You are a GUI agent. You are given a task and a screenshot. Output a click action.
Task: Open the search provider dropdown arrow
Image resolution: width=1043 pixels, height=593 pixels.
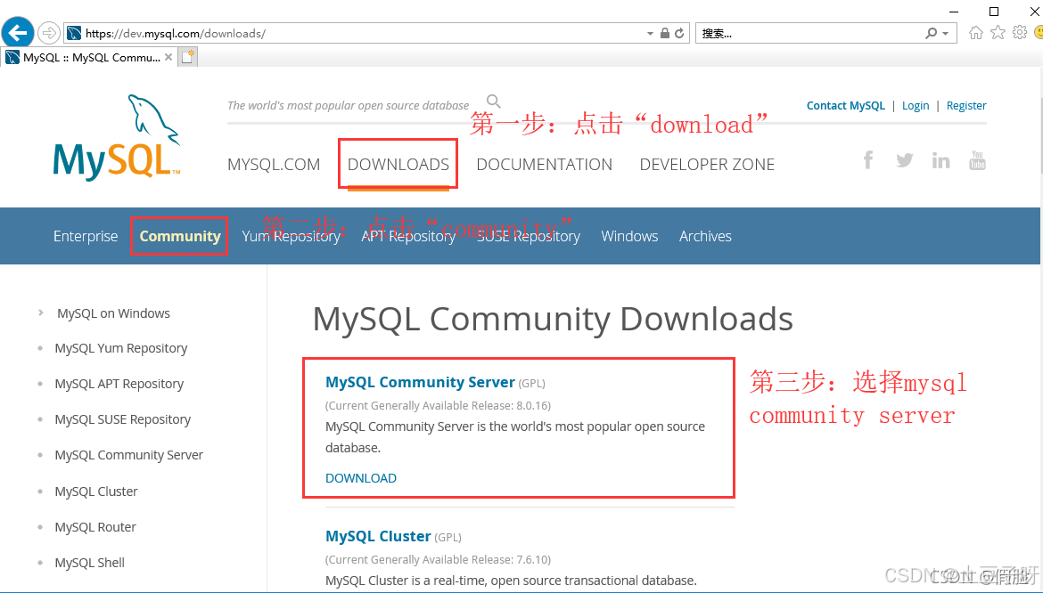(945, 33)
